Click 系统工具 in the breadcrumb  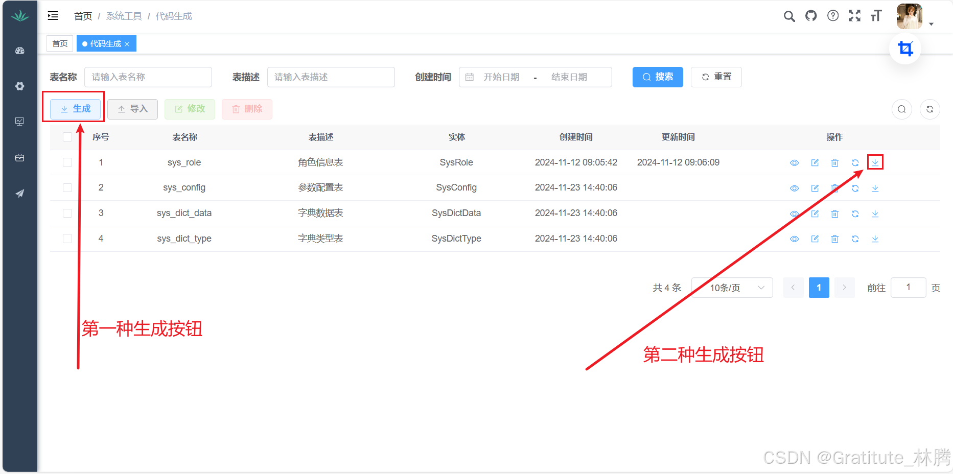point(124,16)
